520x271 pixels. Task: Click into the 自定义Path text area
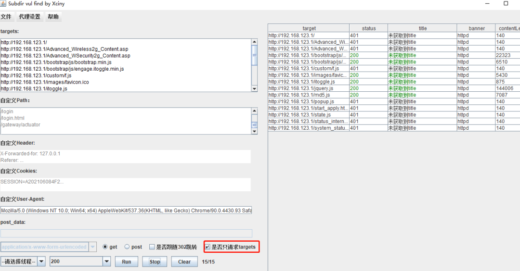click(x=126, y=121)
